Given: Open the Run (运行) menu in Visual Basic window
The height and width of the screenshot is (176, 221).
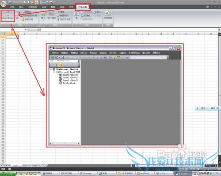Looking at the screenshot, I should (113, 53).
